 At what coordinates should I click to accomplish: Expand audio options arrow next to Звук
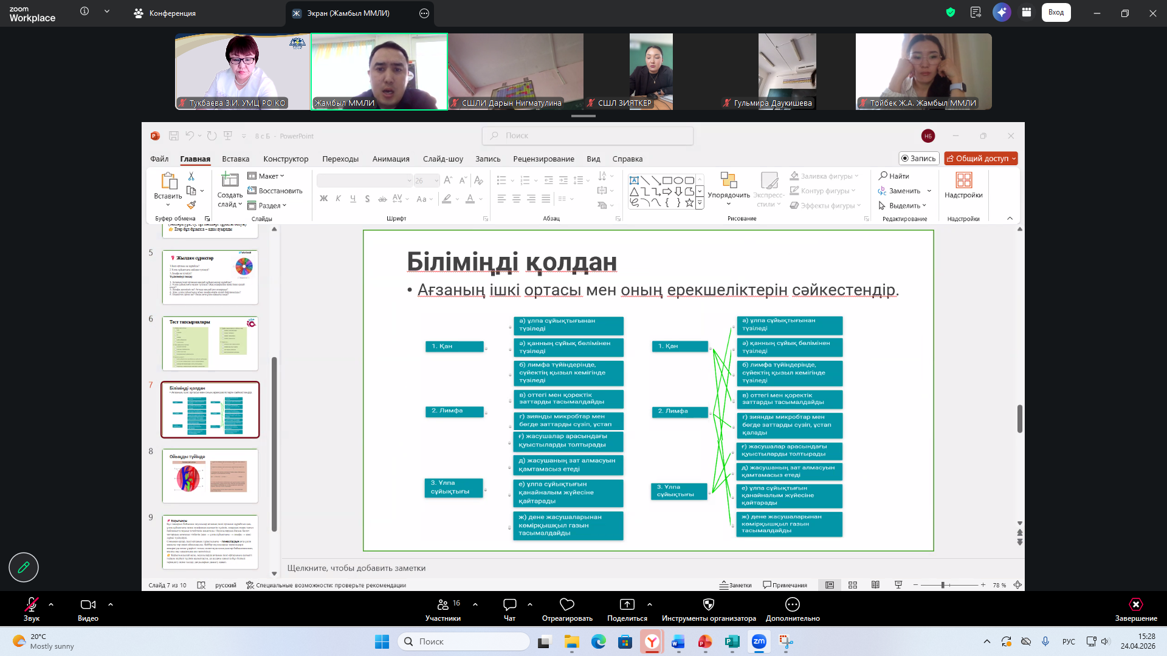pyautogui.click(x=51, y=604)
